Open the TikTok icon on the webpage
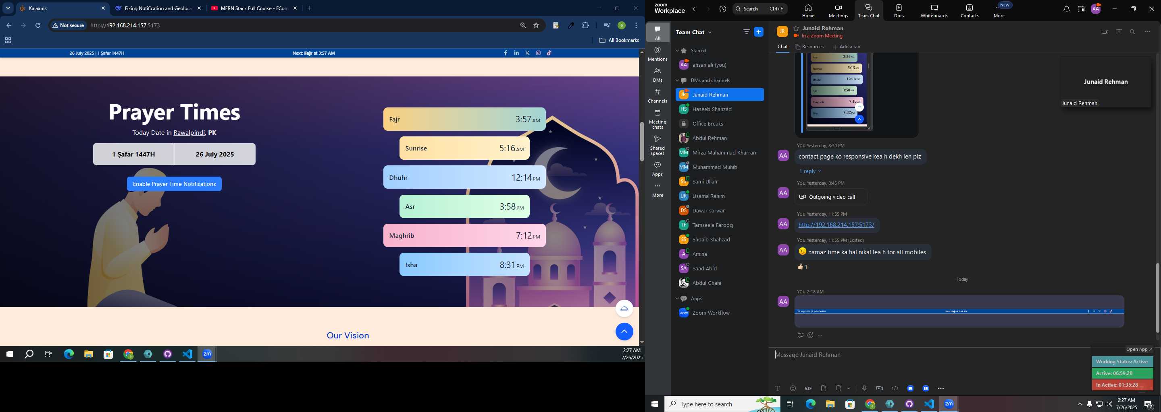 (x=549, y=53)
